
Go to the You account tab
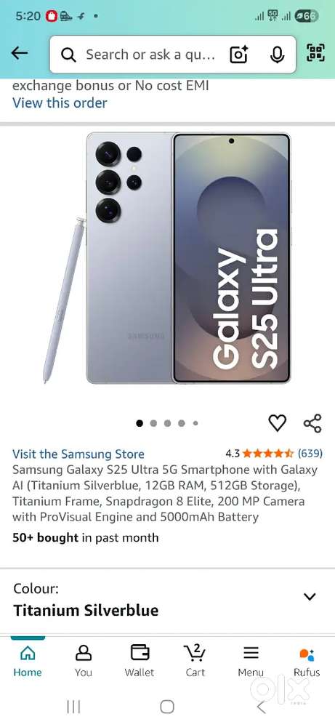click(84, 660)
